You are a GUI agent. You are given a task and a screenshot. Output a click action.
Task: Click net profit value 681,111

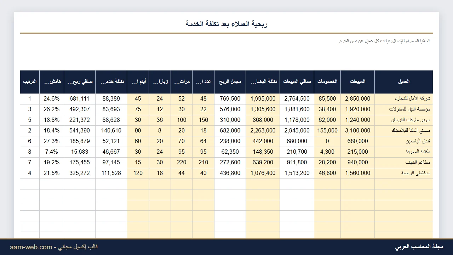click(80, 99)
